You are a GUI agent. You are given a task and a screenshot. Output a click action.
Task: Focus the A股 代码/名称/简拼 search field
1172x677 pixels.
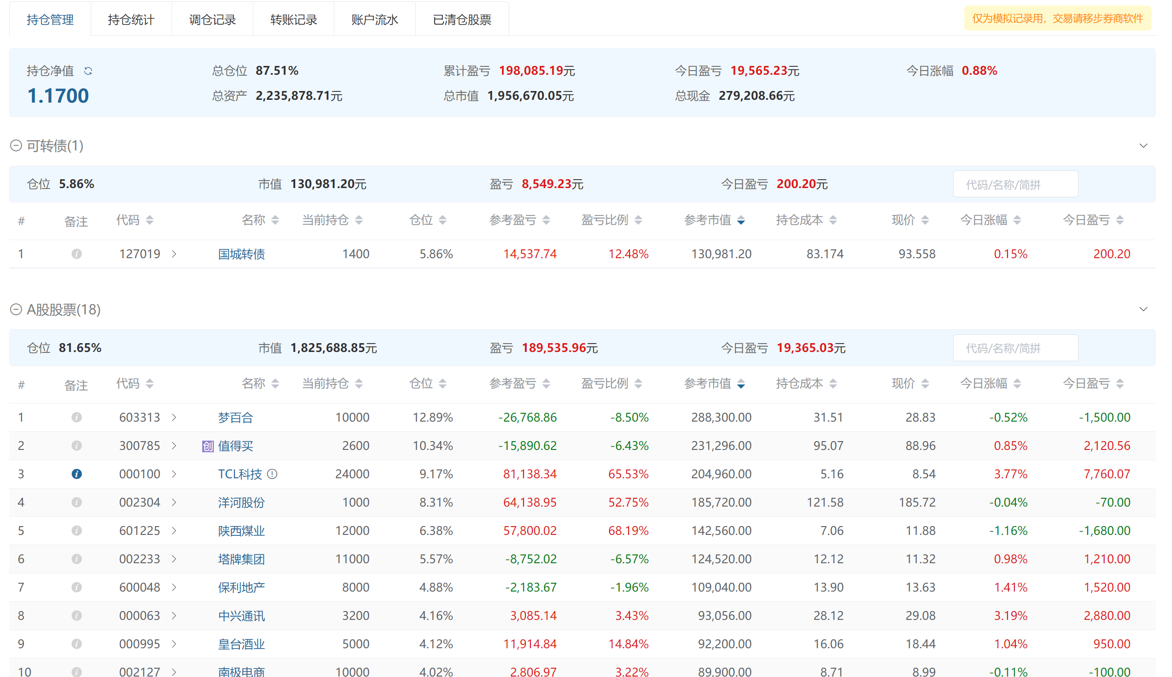pos(1015,348)
